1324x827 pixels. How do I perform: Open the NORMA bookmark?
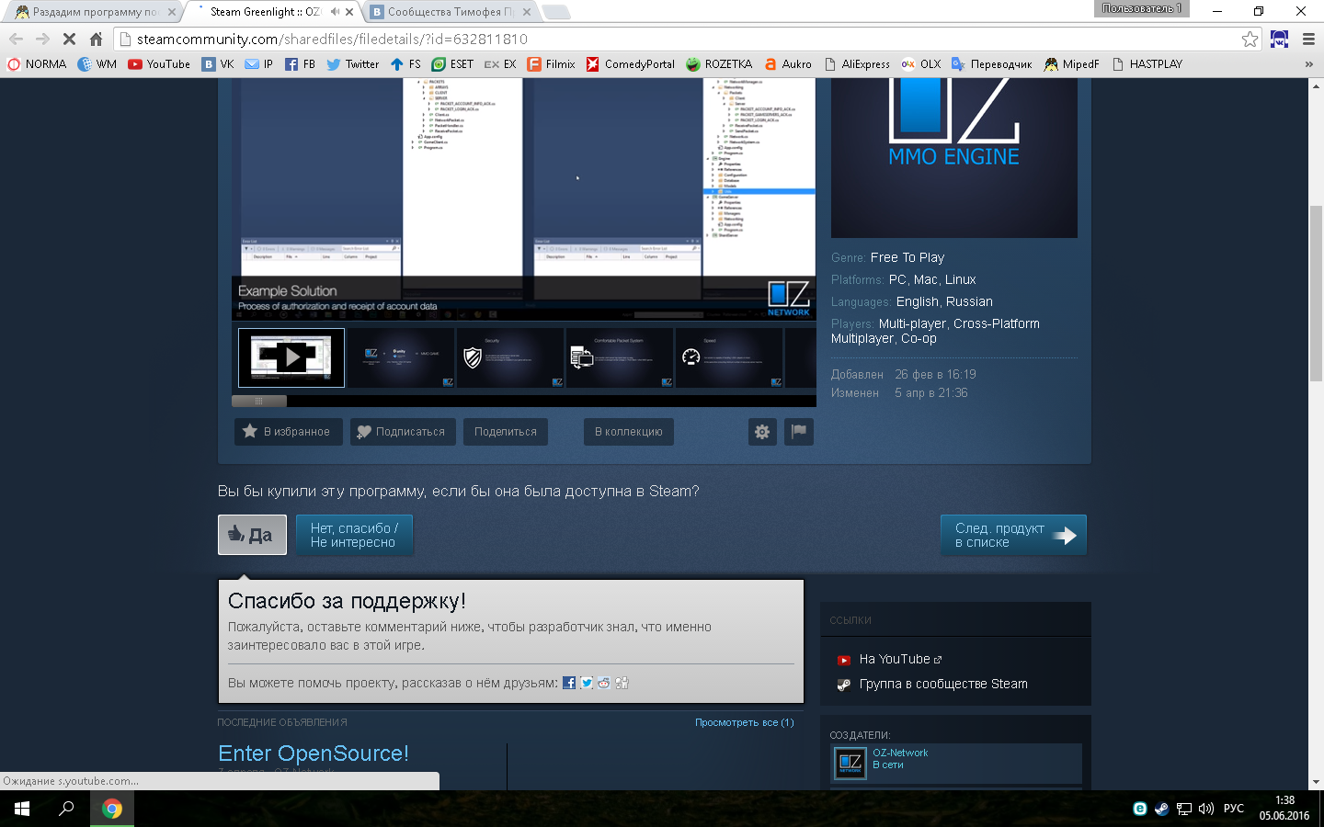tap(37, 64)
